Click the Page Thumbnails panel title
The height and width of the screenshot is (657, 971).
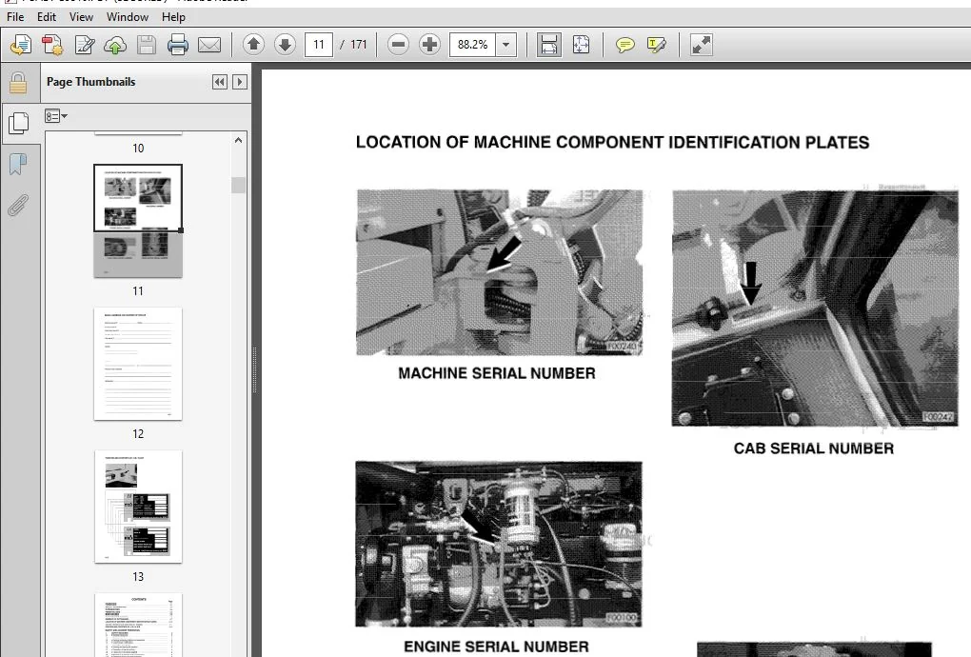[x=91, y=82]
